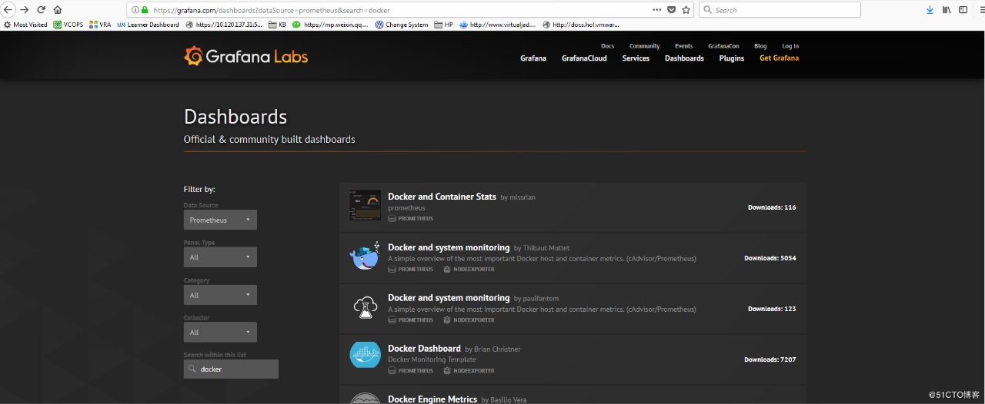Open the https://10.120.137.31 bookmark

[x=224, y=25]
